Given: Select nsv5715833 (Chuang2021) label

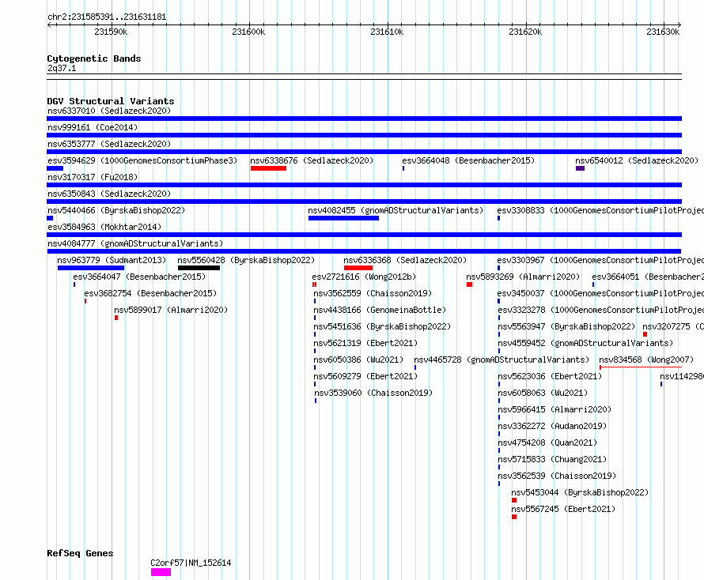Looking at the screenshot, I should point(552,459).
